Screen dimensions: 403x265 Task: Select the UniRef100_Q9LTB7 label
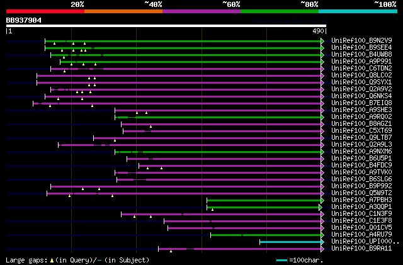361,137
